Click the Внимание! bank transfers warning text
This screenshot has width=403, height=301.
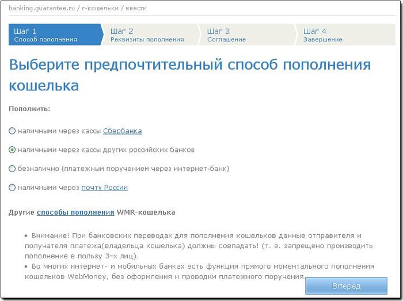pyautogui.click(x=199, y=246)
